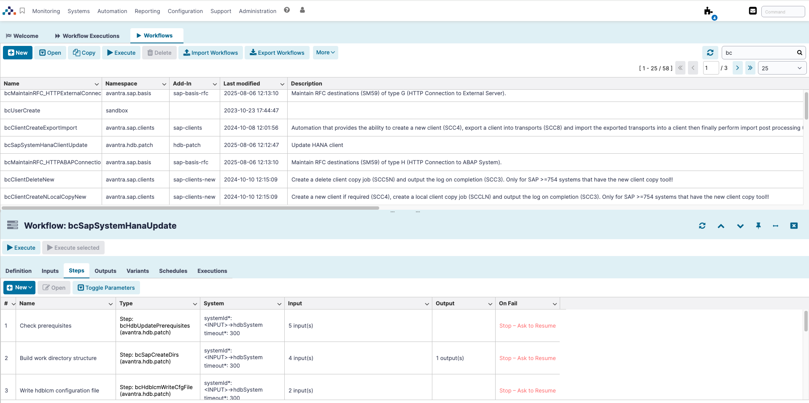Open the help question mark icon
This screenshot has width=809, height=403.
(287, 10)
